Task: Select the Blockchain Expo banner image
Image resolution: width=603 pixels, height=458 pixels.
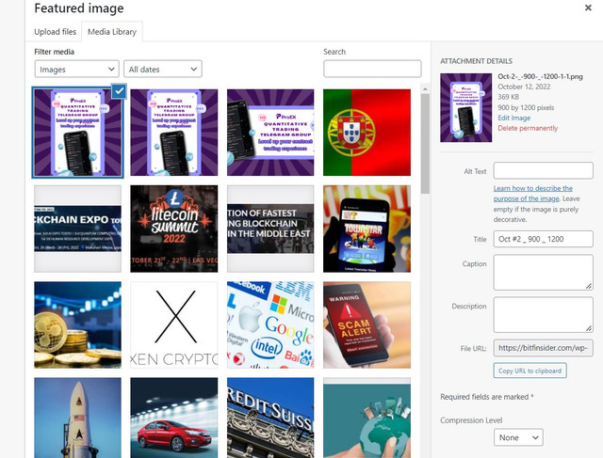Action: (77, 229)
